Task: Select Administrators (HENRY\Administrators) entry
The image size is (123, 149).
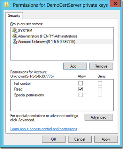Action: [x=47, y=36]
